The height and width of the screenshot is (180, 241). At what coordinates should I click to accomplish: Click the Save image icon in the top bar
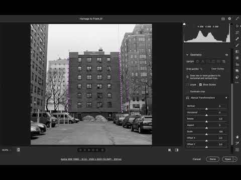tap(223, 18)
